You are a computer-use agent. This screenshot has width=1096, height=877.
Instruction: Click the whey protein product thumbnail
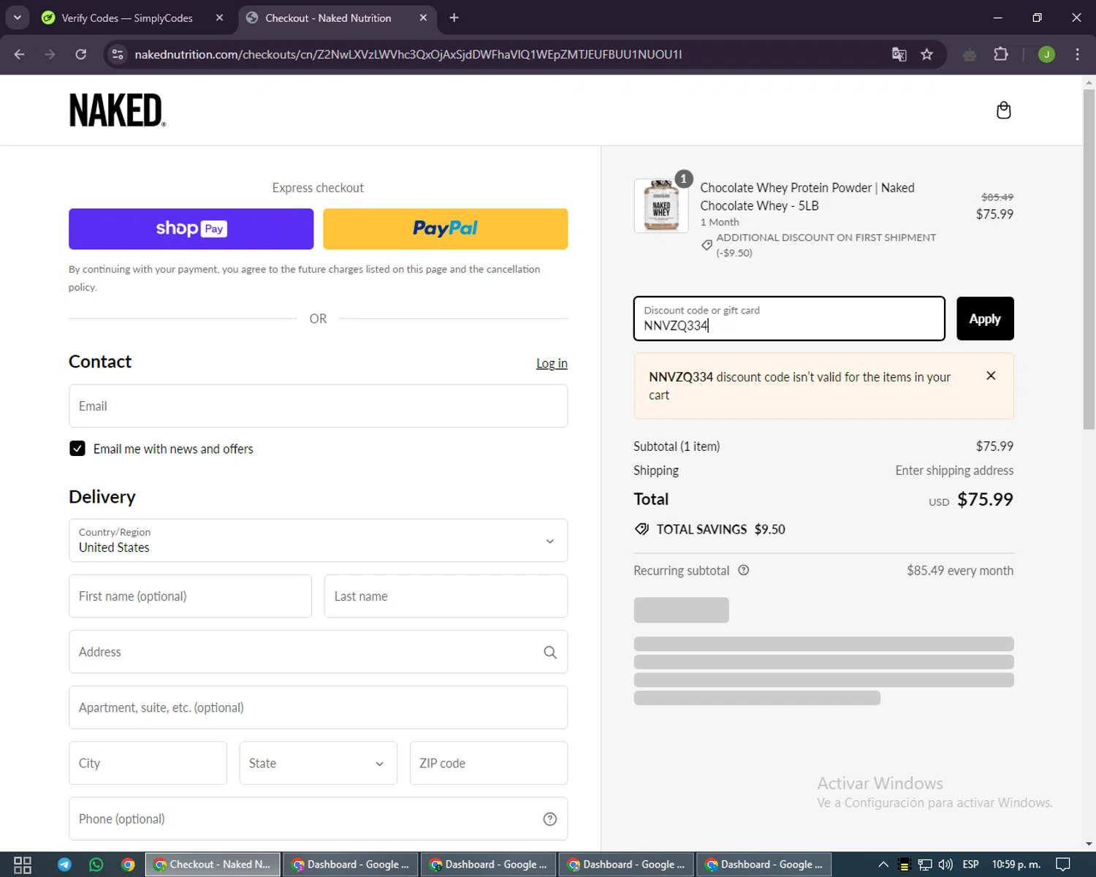coord(661,206)
